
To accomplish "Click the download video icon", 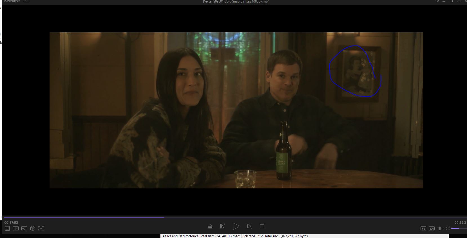I will [16, 228].
